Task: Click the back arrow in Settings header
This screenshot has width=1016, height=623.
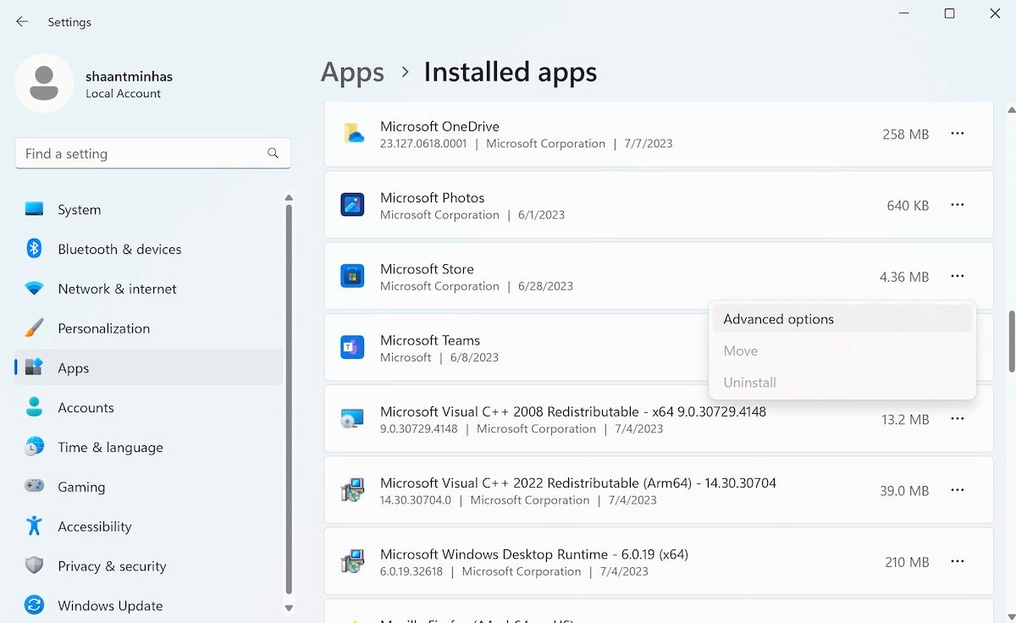Action: [22, 22]
